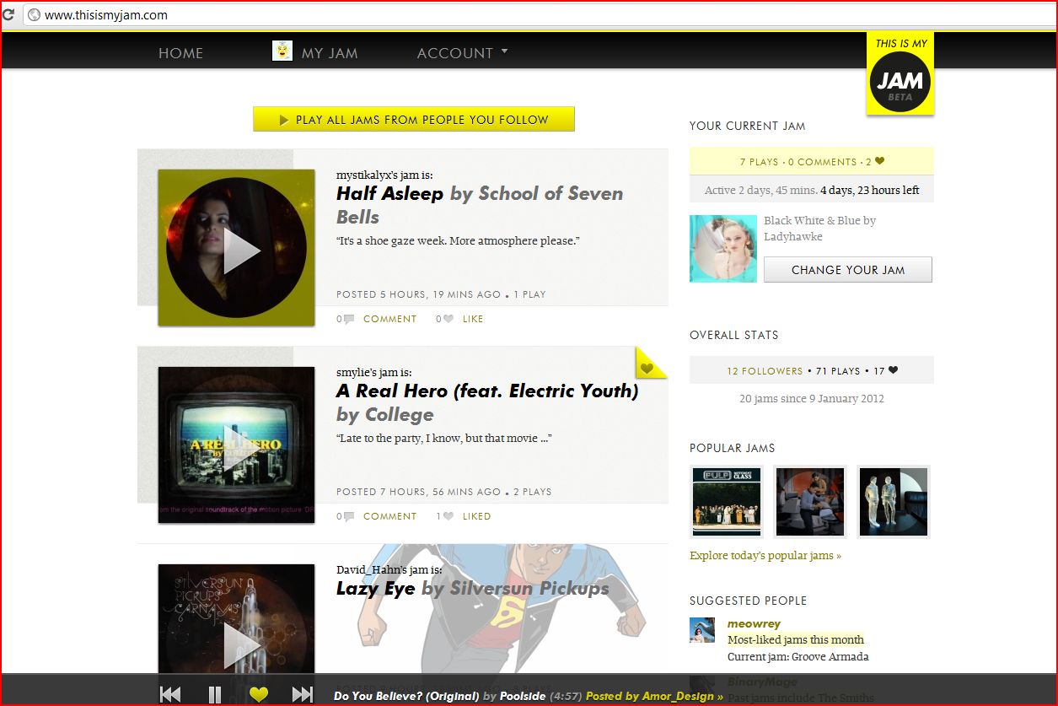
Task: Click Black White & Blue by Ladyhawke text
Action: (x=819, y=229)
